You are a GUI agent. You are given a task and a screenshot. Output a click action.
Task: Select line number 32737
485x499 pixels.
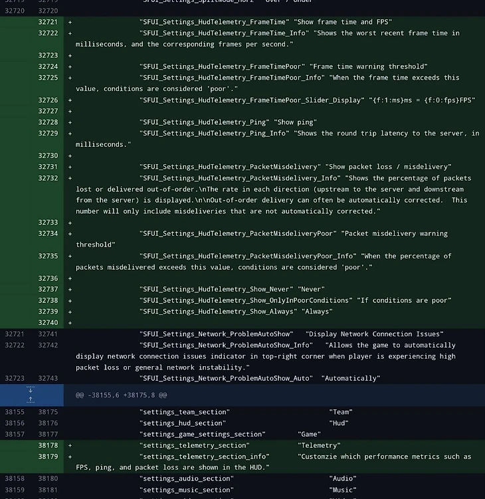coord(48,289)
